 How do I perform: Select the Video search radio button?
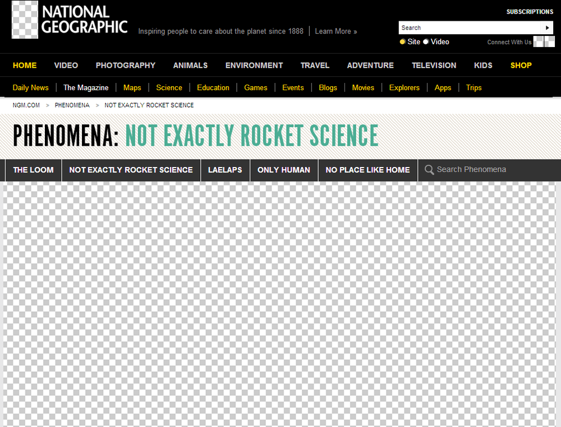pos(426,42)
